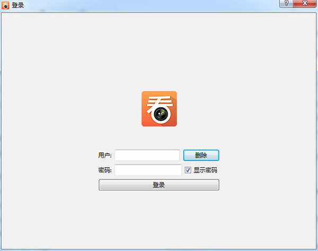Click the question mark help button

click(287, 4)
